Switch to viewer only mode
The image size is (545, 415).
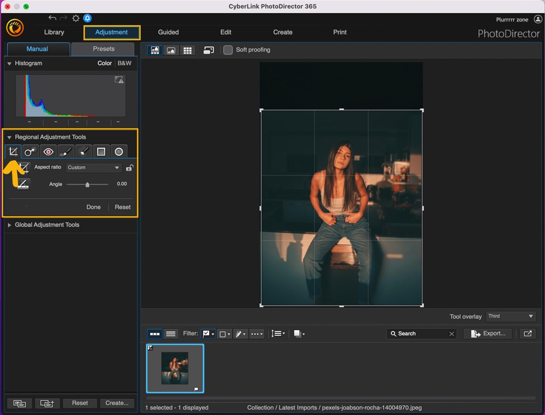tap(171, 50)
